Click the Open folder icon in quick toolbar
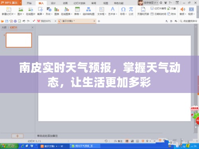 (x=2, y=21)
